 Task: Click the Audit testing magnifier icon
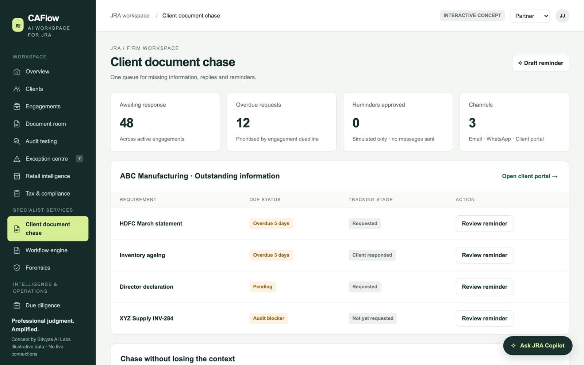[17, 141]
